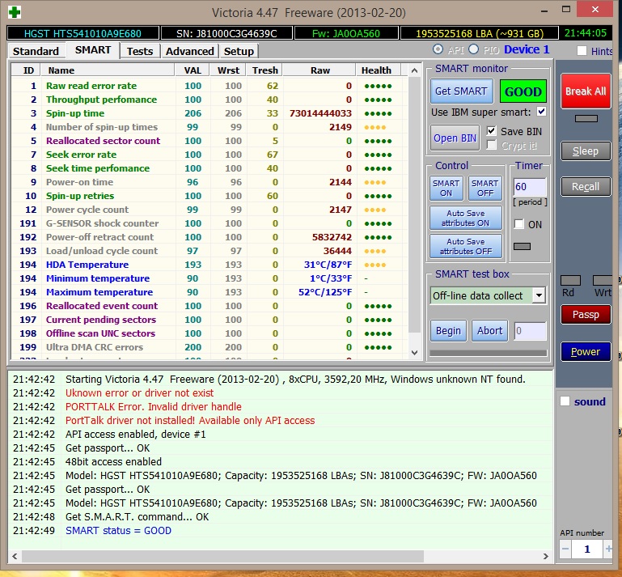Turn Auto Save attributes OFF

[x=466, y=246]
